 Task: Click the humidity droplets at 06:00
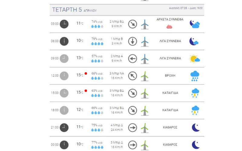97,44
